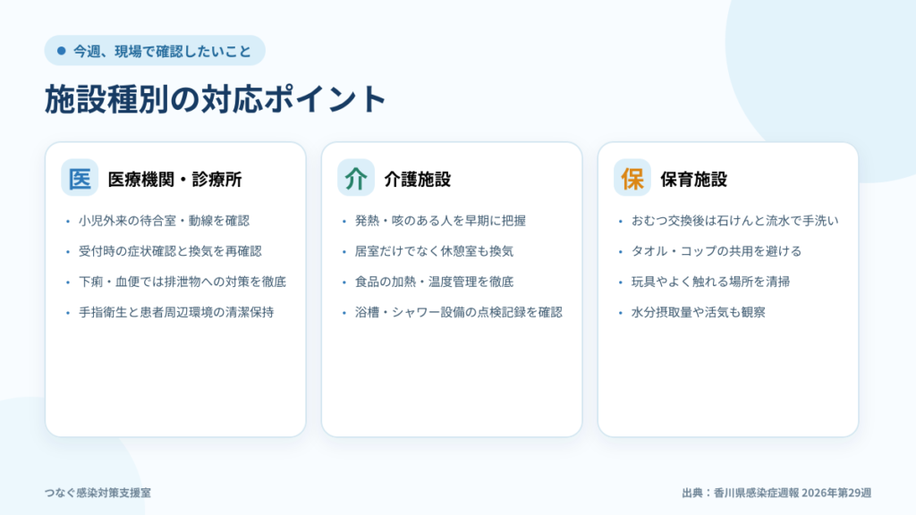
Task: Click the blue dot in the top pill
Action: coord(62,51)
